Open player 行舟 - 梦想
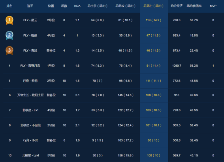This screenshot has width=224, height=162. point(30,81)
